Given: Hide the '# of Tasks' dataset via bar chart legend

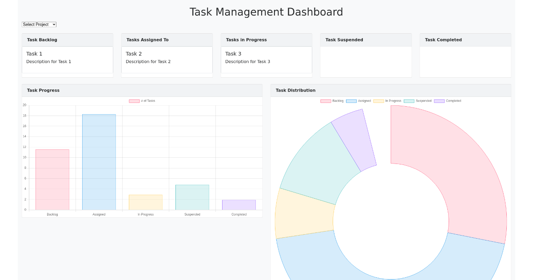Looking at the screenshot, I should [141, 101].
